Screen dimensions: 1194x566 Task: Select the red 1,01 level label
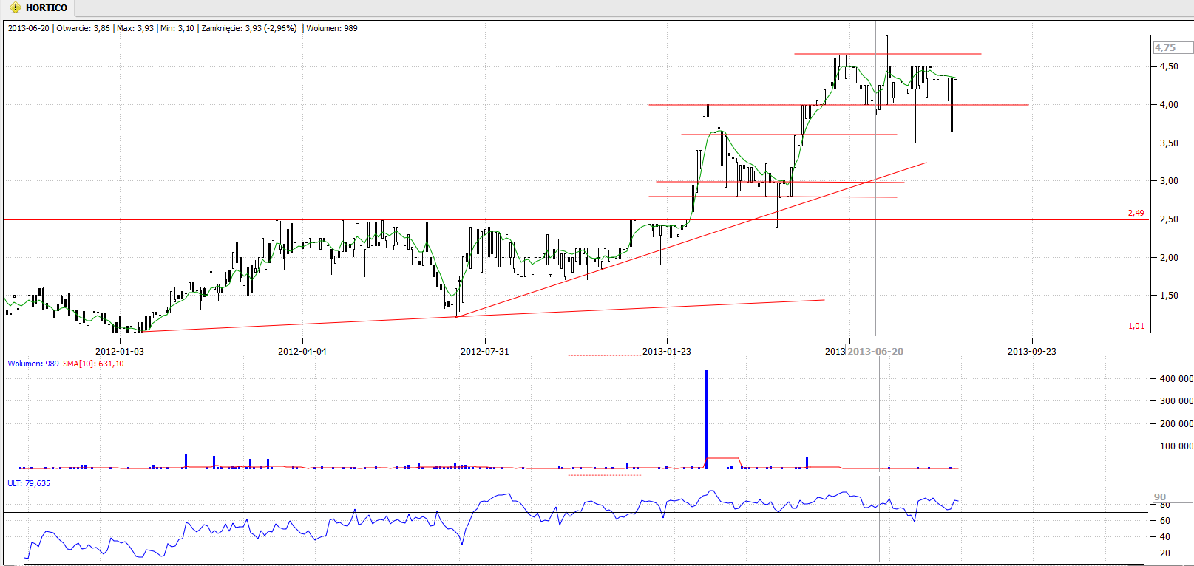click(1136, 326)
